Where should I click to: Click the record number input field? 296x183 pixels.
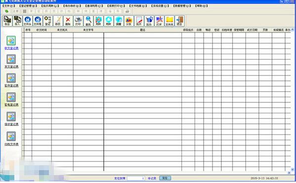click(136, 178)
